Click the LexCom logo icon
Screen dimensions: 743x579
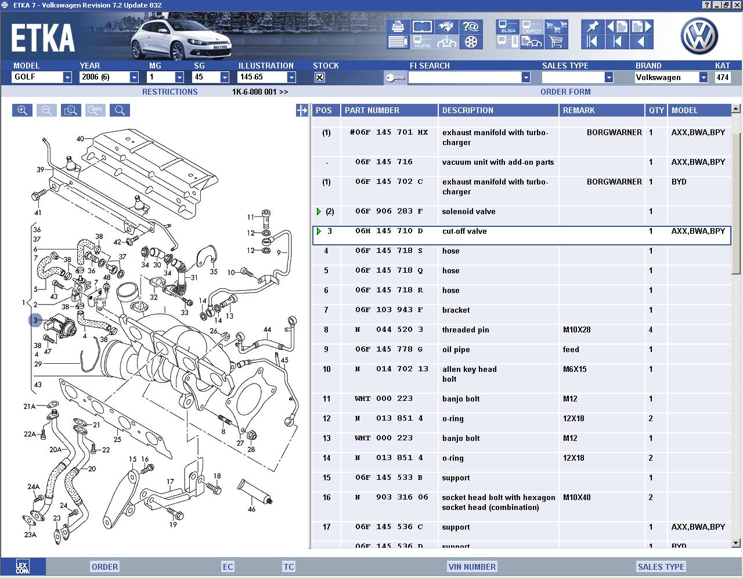[22, 567]
